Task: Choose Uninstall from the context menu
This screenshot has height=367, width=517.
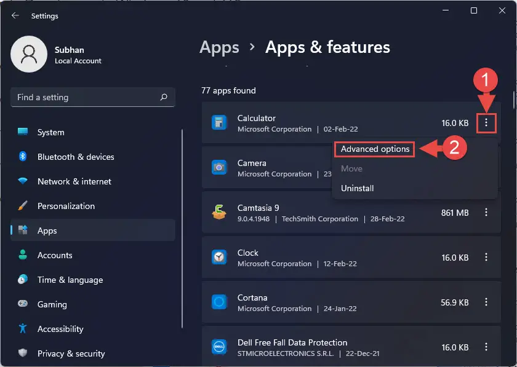Action: (x=357, y=189)
